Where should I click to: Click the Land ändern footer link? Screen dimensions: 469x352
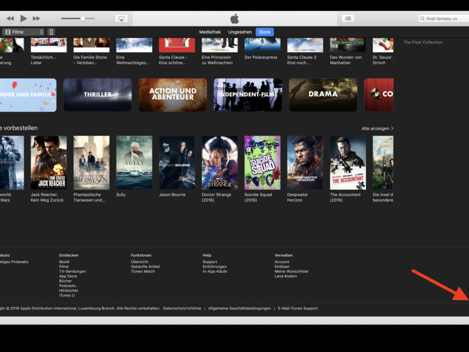[286, 276]
